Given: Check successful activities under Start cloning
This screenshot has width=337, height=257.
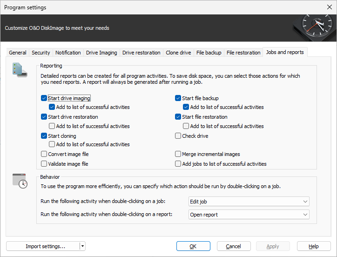Looking at the screenshot, I should click(x=52, y=144).
